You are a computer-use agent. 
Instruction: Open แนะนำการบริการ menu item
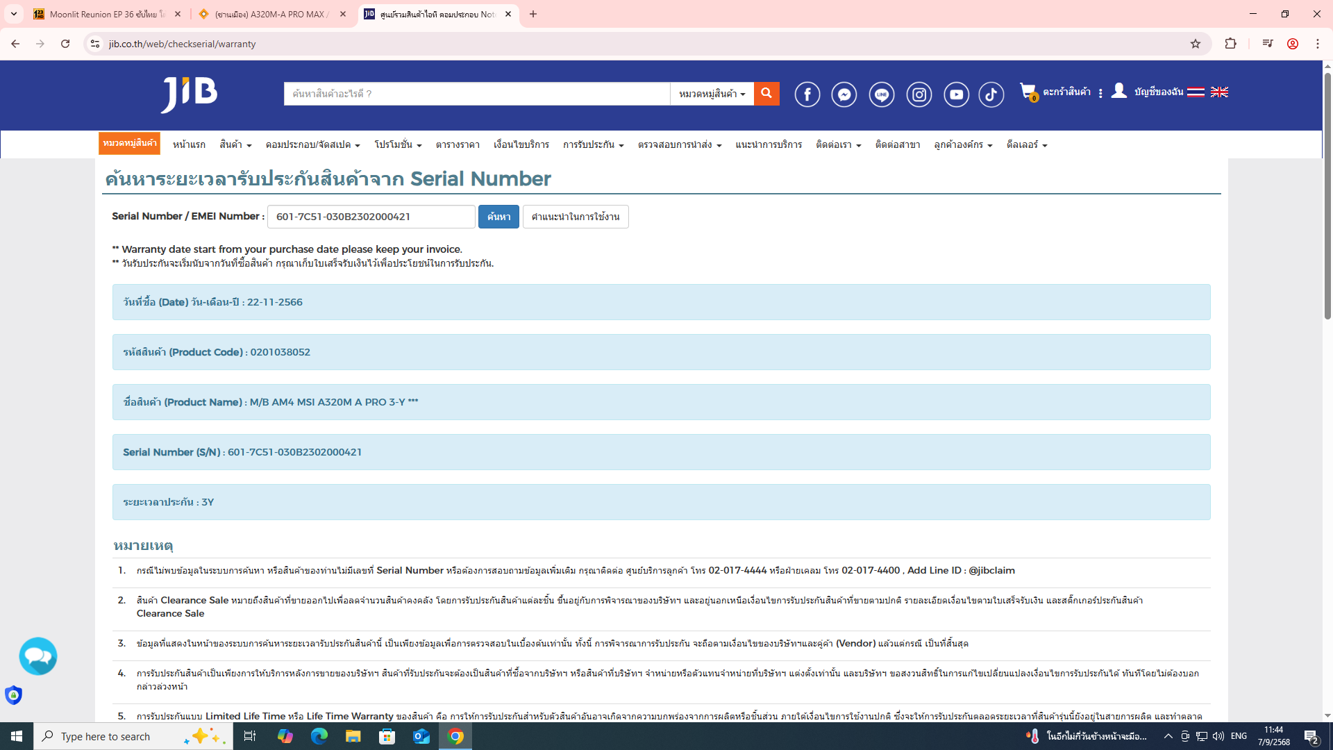point(769,144)
